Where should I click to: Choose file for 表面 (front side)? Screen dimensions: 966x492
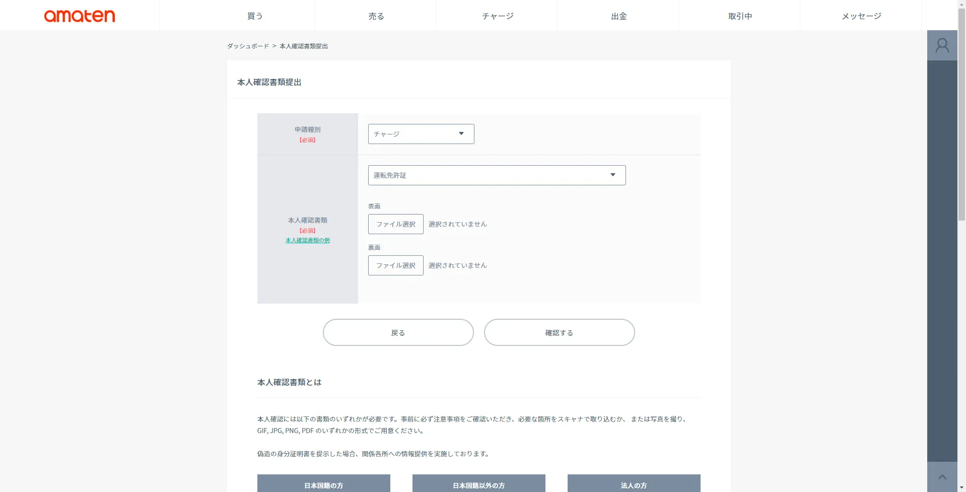(396, 224)
